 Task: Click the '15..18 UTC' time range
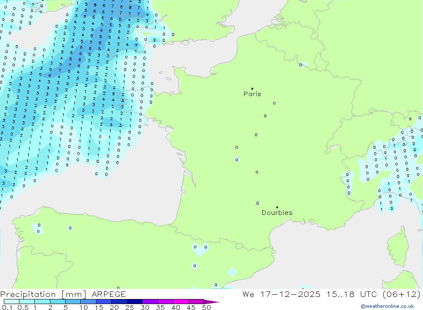(x=352, y=294)
